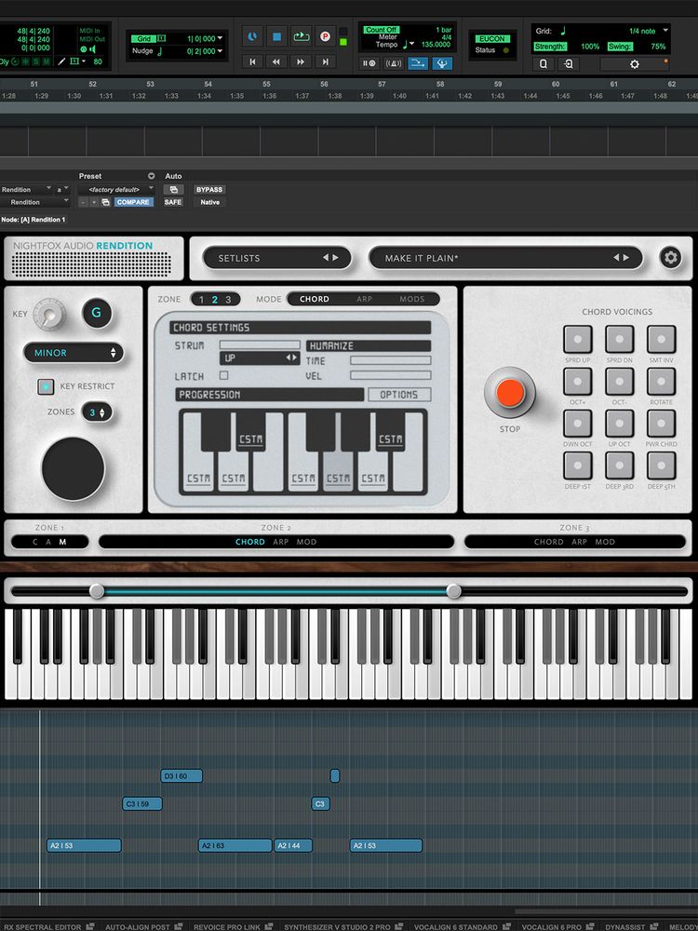Toggle the wait-for-note record icon
The image size is (698, 931).
coord(369,63)
